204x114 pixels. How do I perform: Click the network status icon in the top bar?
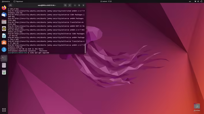(x=195, y=1)
